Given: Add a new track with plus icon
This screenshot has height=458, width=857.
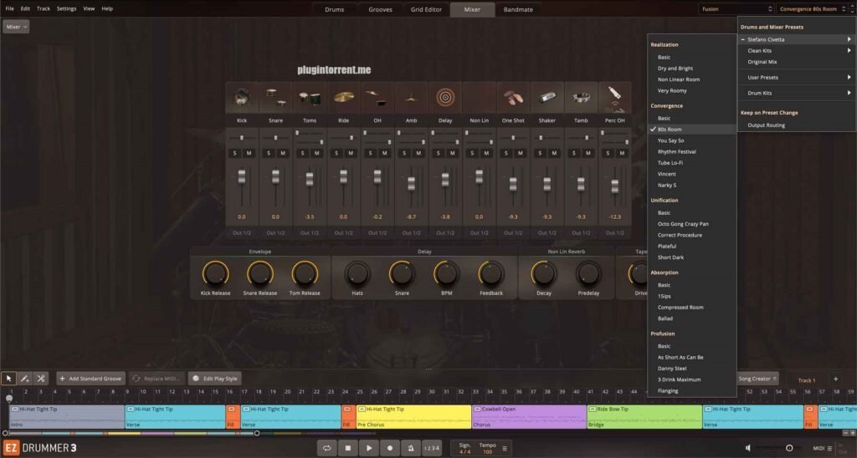Looking at the screenshot, I should pos(835,379).
